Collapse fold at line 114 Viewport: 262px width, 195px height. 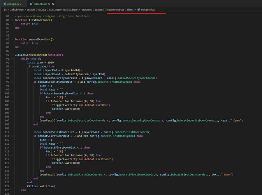click(x=12, y=147)
